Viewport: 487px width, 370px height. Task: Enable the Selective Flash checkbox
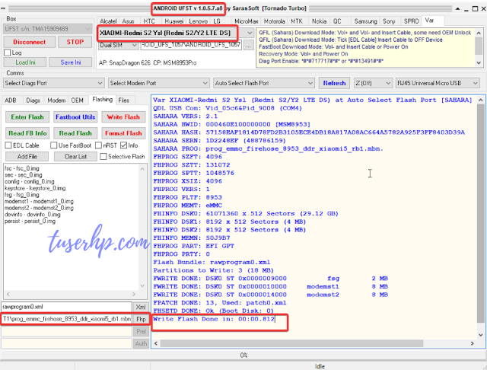(103, 157)
